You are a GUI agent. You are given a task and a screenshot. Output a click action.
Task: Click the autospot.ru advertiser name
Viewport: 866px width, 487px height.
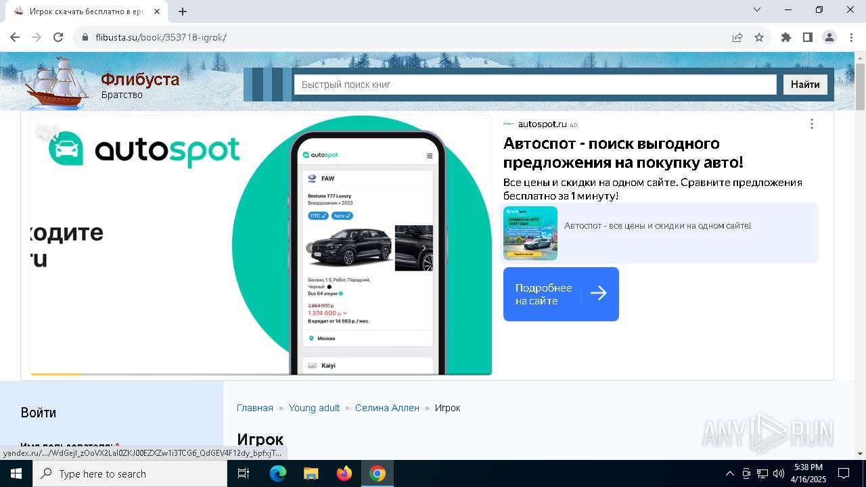(x=542, y=124)
